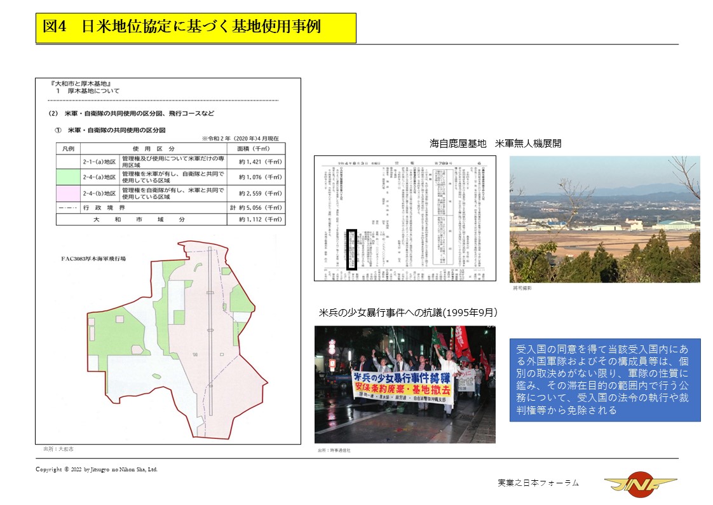
Task: Click the footer text '実業之日本フォーラム'
Action: coord(538,483)
